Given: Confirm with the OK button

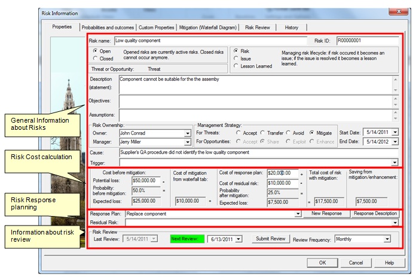Looking at the screenshot, I should [322, 263].
